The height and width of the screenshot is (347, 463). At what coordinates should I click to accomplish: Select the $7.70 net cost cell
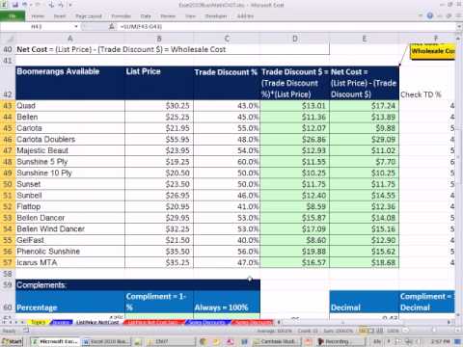(365, 162)
